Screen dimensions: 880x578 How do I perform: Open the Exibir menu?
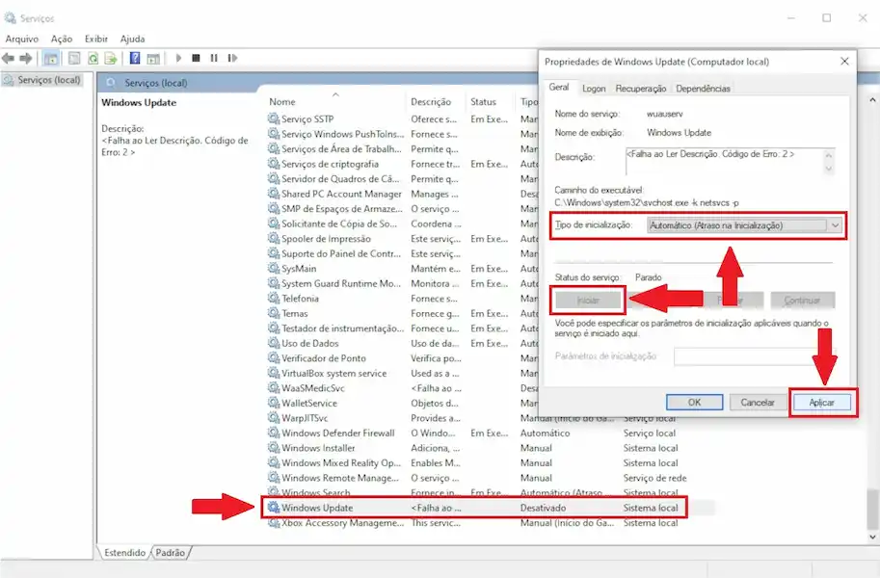[x=96, y=39]
